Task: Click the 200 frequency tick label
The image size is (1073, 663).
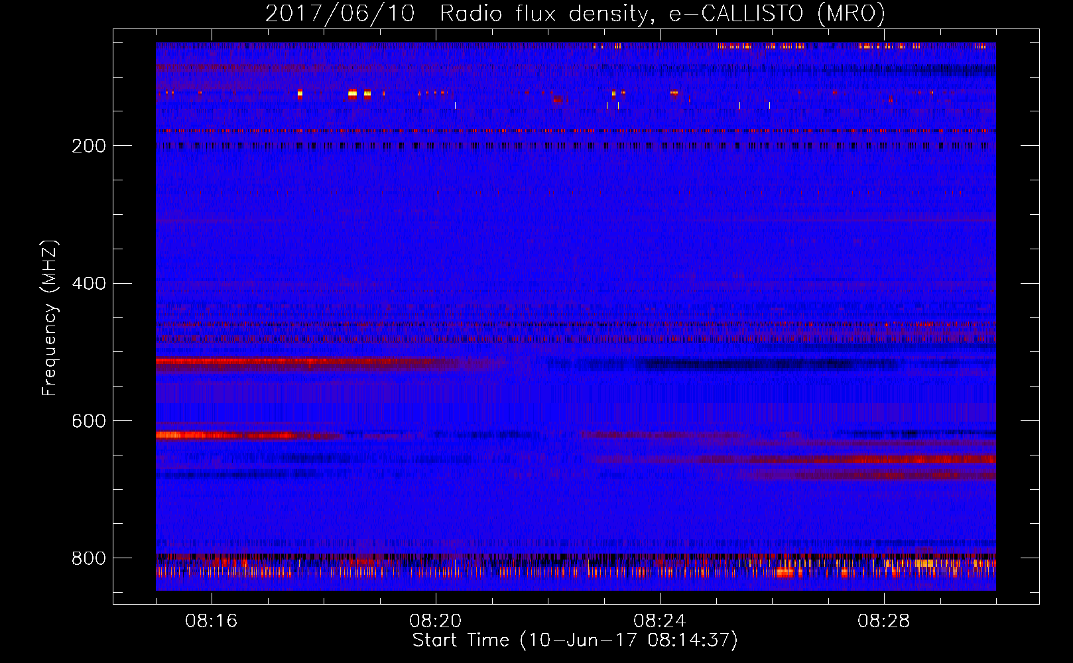Action: [x=89, y=146]
